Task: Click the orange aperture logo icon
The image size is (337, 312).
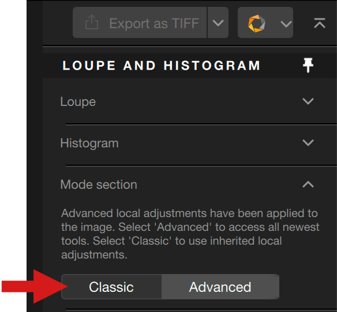Action: pos(257,24)
